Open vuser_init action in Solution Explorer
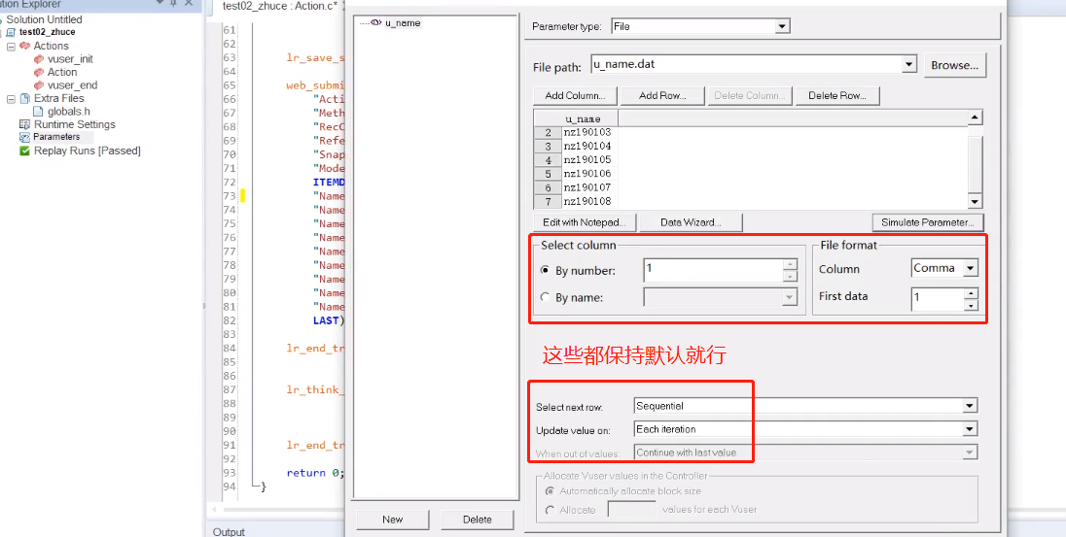 [x=70, y=59]
